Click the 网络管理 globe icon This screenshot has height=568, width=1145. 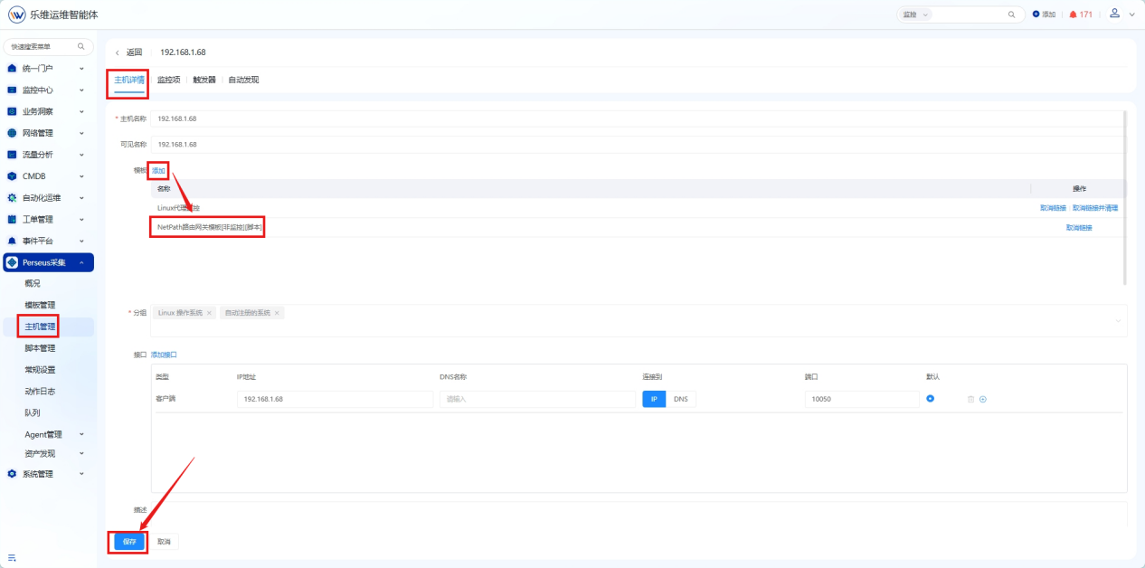coord(12,133)
